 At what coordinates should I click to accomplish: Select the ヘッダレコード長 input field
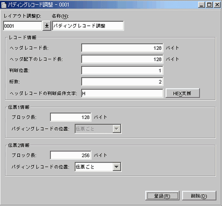[122, 48]
